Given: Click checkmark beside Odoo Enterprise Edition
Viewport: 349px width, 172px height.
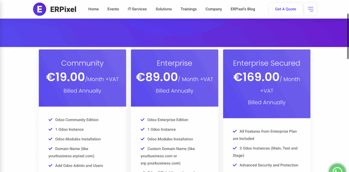Looking at the screenshot, I should point(142,120).
